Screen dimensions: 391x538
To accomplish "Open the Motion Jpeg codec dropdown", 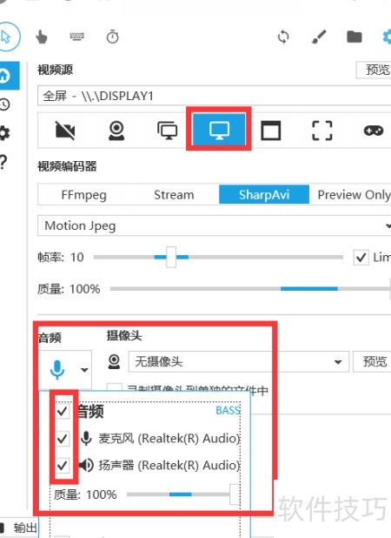I will [x=215, y=225].
